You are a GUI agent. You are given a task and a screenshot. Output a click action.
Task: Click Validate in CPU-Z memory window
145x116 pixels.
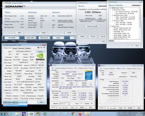130,108
